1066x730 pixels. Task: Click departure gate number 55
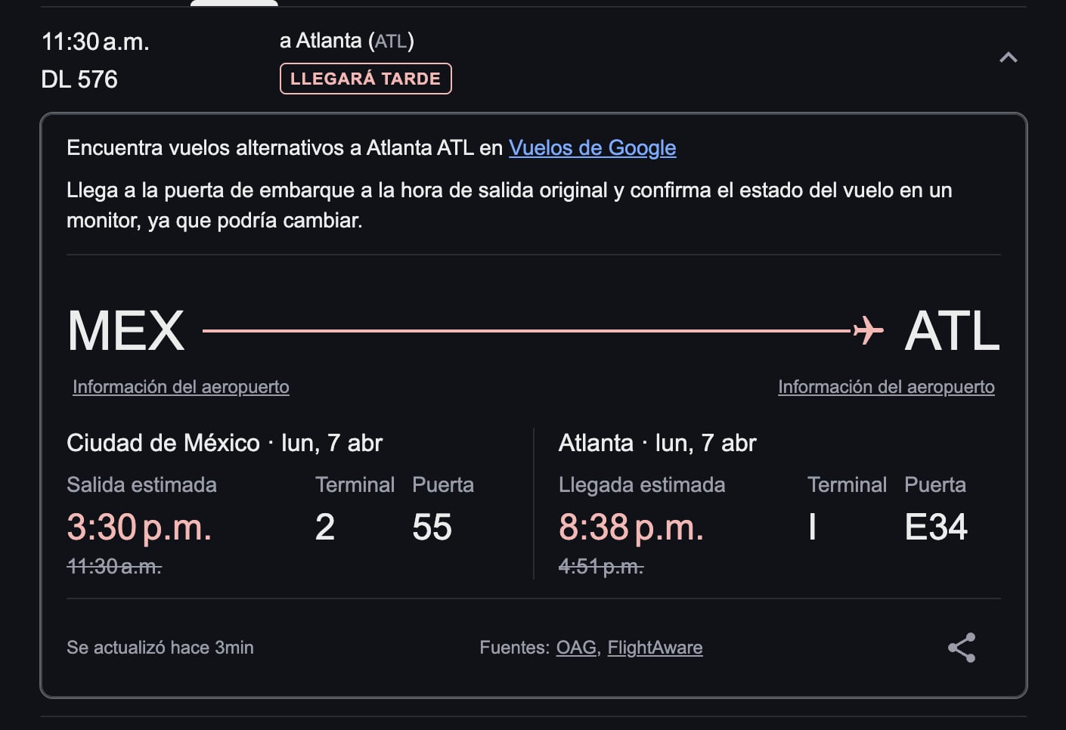pyautogui.click(x=432, y=527)
